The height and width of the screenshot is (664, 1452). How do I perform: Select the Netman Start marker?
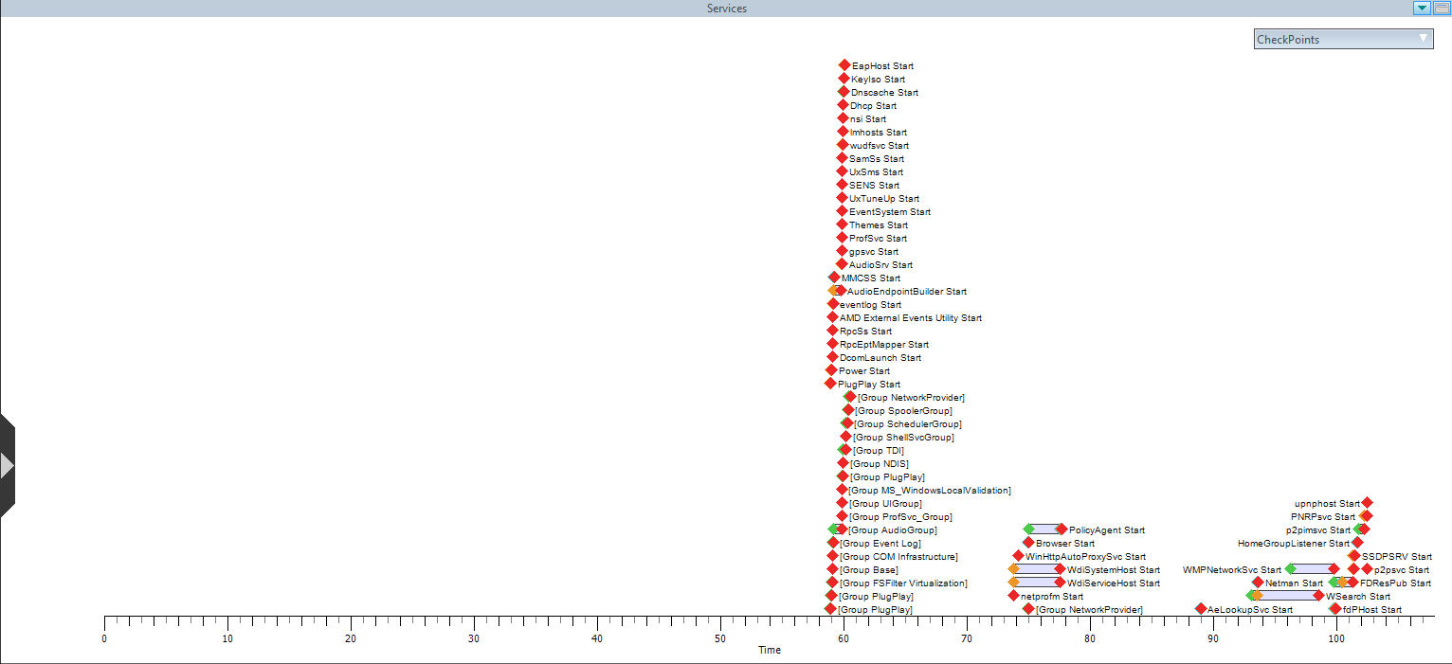click(1258, 583)
